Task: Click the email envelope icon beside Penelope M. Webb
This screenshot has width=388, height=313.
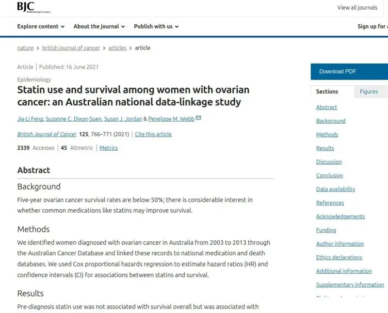Action: [198, 118]
